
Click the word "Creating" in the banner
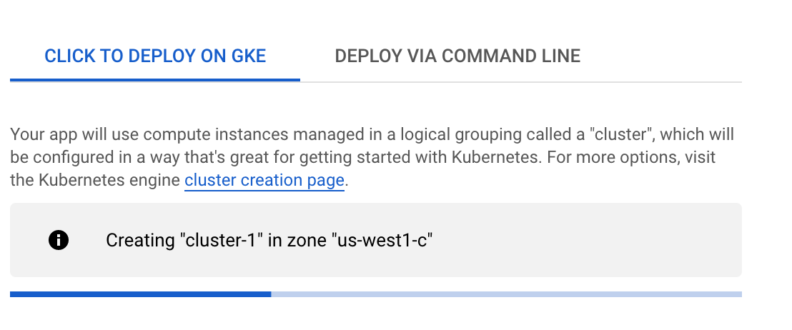click(140, 240)
